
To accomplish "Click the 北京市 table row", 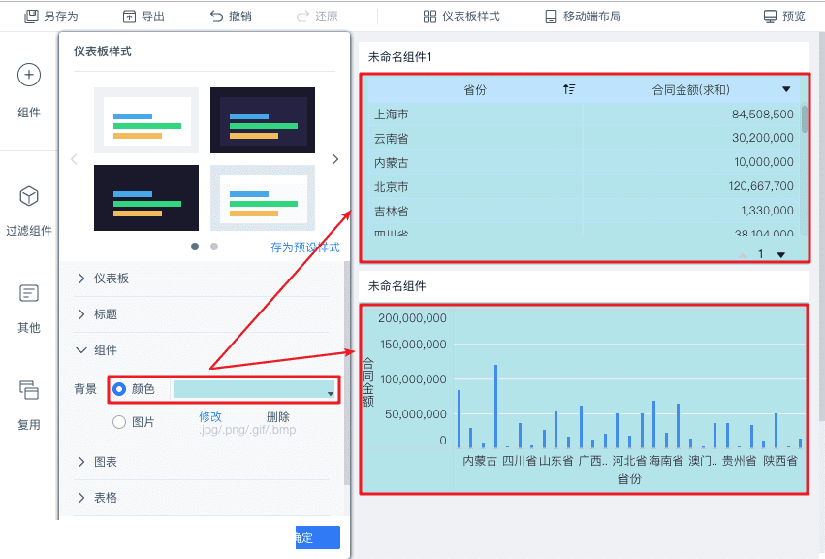I will [x=584, y=186].
